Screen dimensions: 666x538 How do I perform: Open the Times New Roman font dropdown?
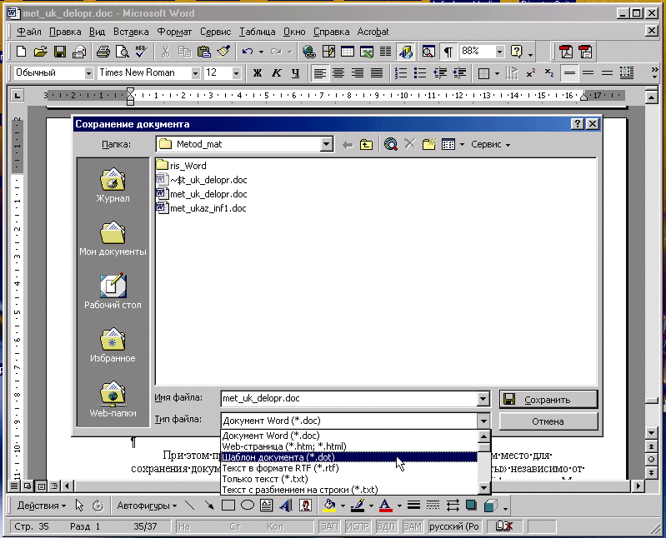click(x=195, y=73)
